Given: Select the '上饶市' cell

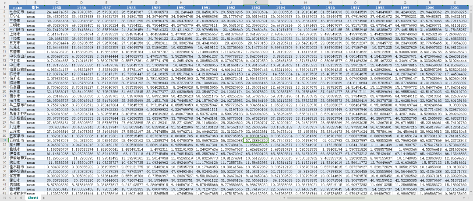Looking at the screenshot, I should [18, 37].
